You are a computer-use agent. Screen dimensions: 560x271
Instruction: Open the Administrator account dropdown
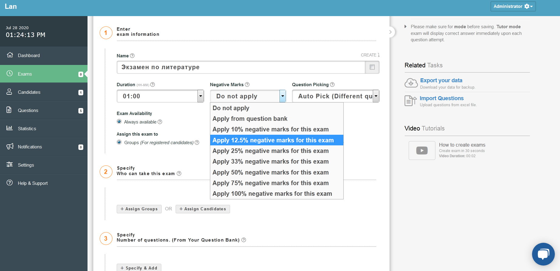513,6
